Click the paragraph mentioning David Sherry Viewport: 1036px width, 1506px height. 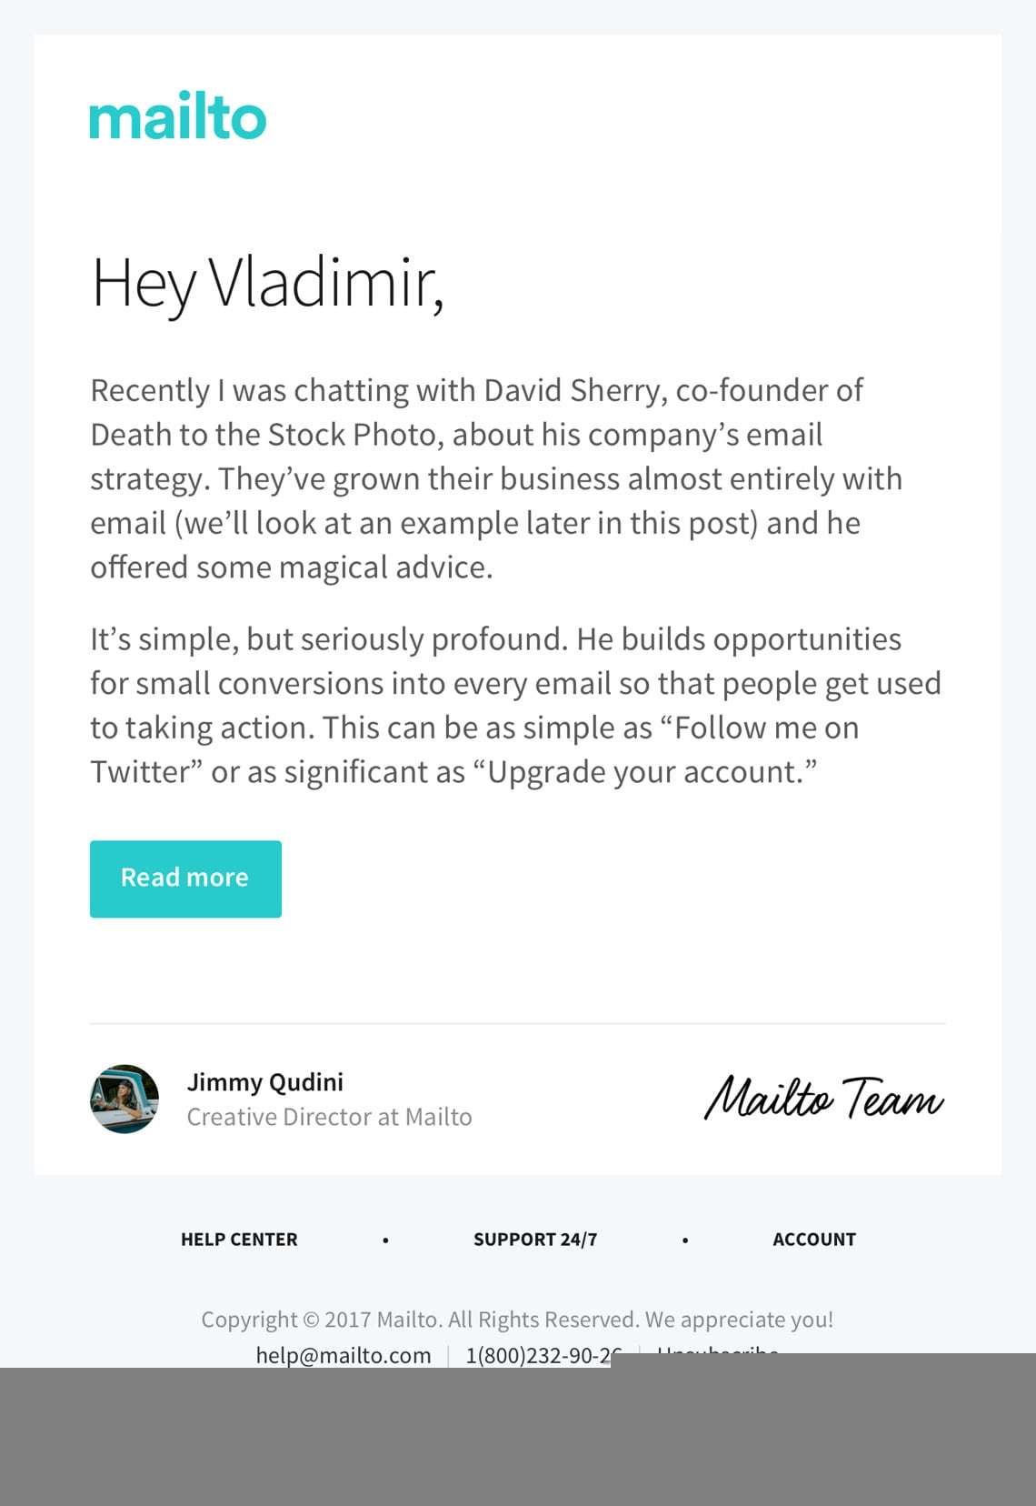point(496,478)
